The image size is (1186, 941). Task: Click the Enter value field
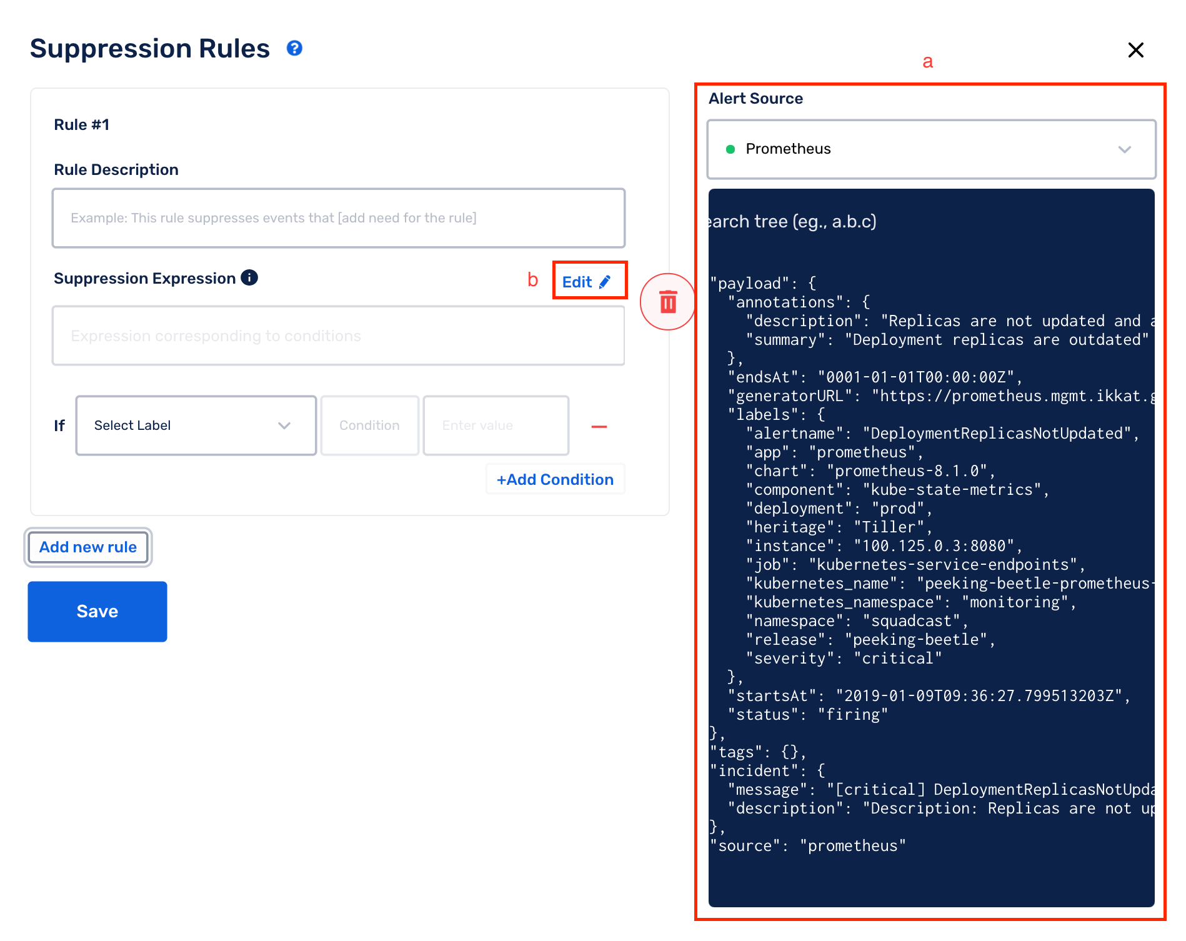click(496, 426)
